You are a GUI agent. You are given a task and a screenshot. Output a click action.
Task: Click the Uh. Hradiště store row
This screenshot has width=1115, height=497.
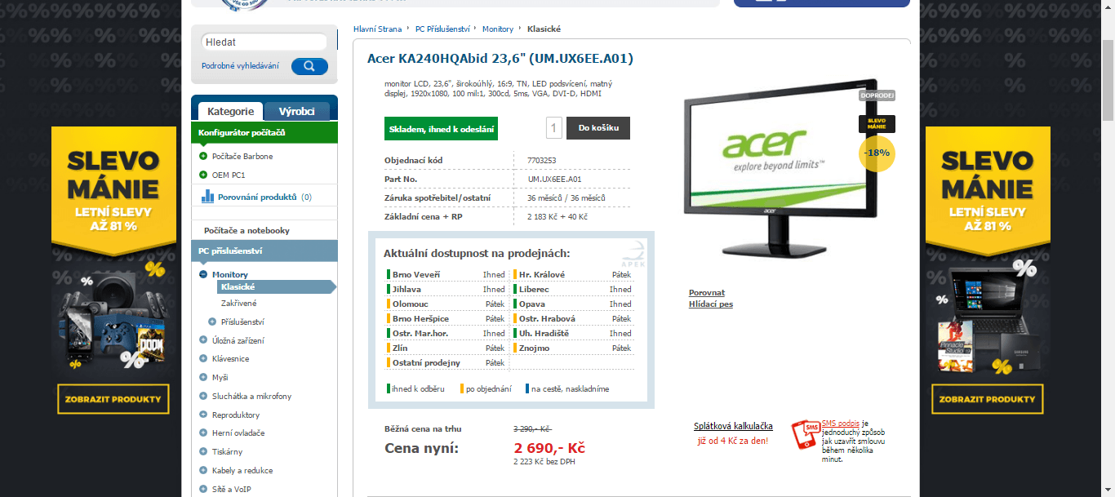(572, 333)
